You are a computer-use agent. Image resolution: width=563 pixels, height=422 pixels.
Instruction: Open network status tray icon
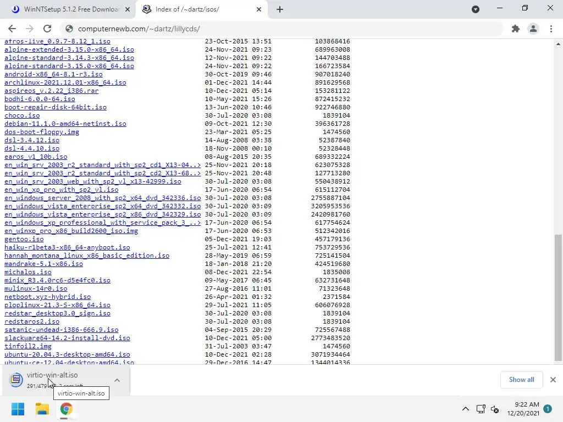pyautogui.click(x=481, y=409)
